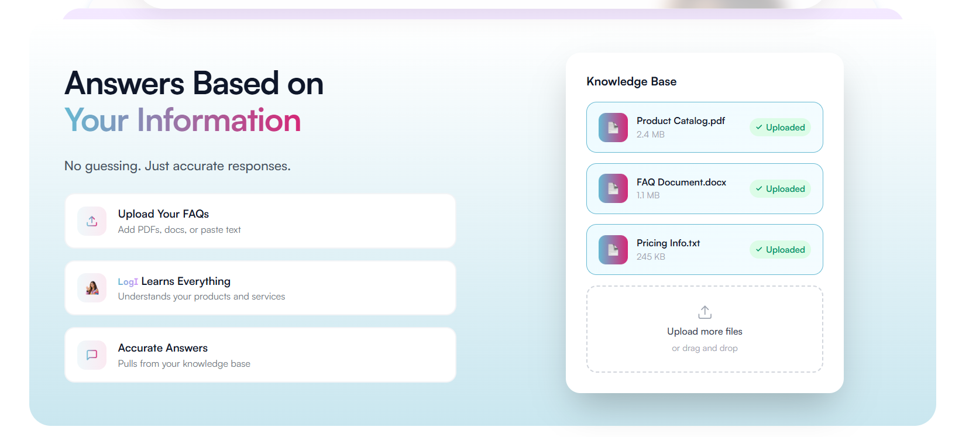
Task: Click the Uploaded badge for Pricing Info.txt
Action: [x=780, y=250]
